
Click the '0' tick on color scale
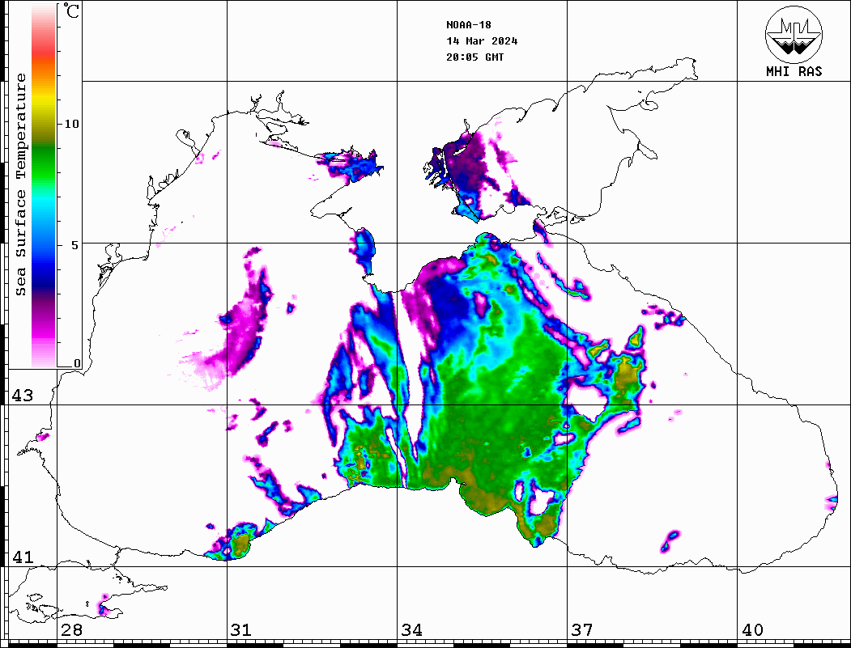(77, 363)
